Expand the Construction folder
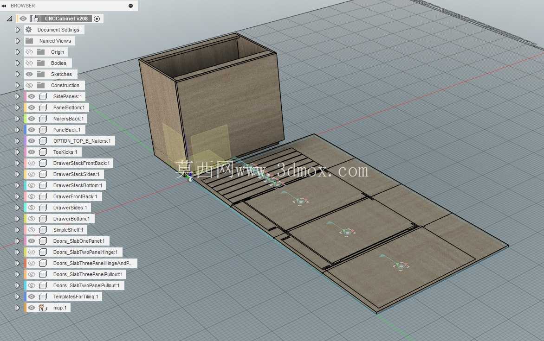544x341 pixels. coord(18,85)
